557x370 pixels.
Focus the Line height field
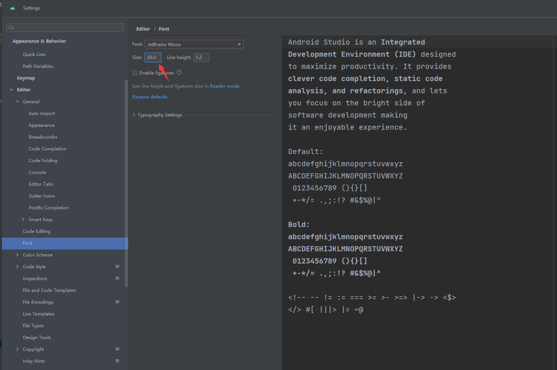point(201,57)
